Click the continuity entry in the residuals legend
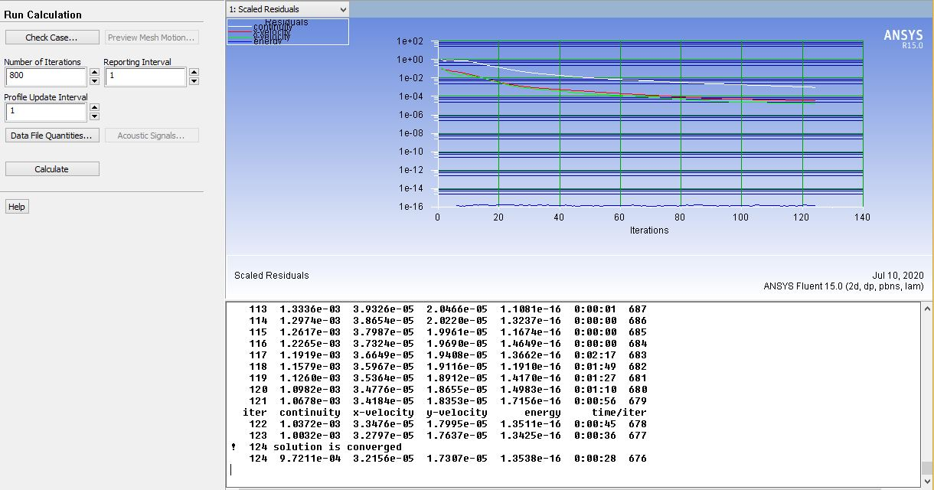The image size is (934, 490). tap(260, 24)
